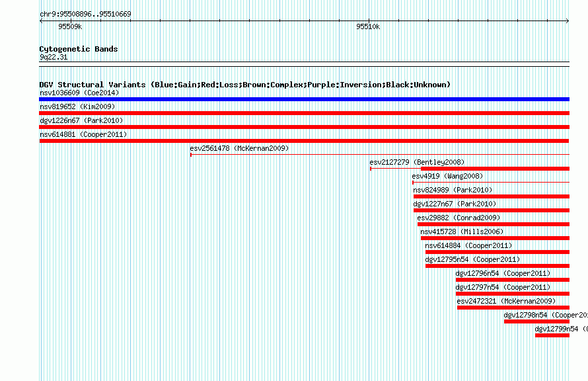Click the red bar under nsv824989
Screen dimensions: 588x381
point(492,196)
